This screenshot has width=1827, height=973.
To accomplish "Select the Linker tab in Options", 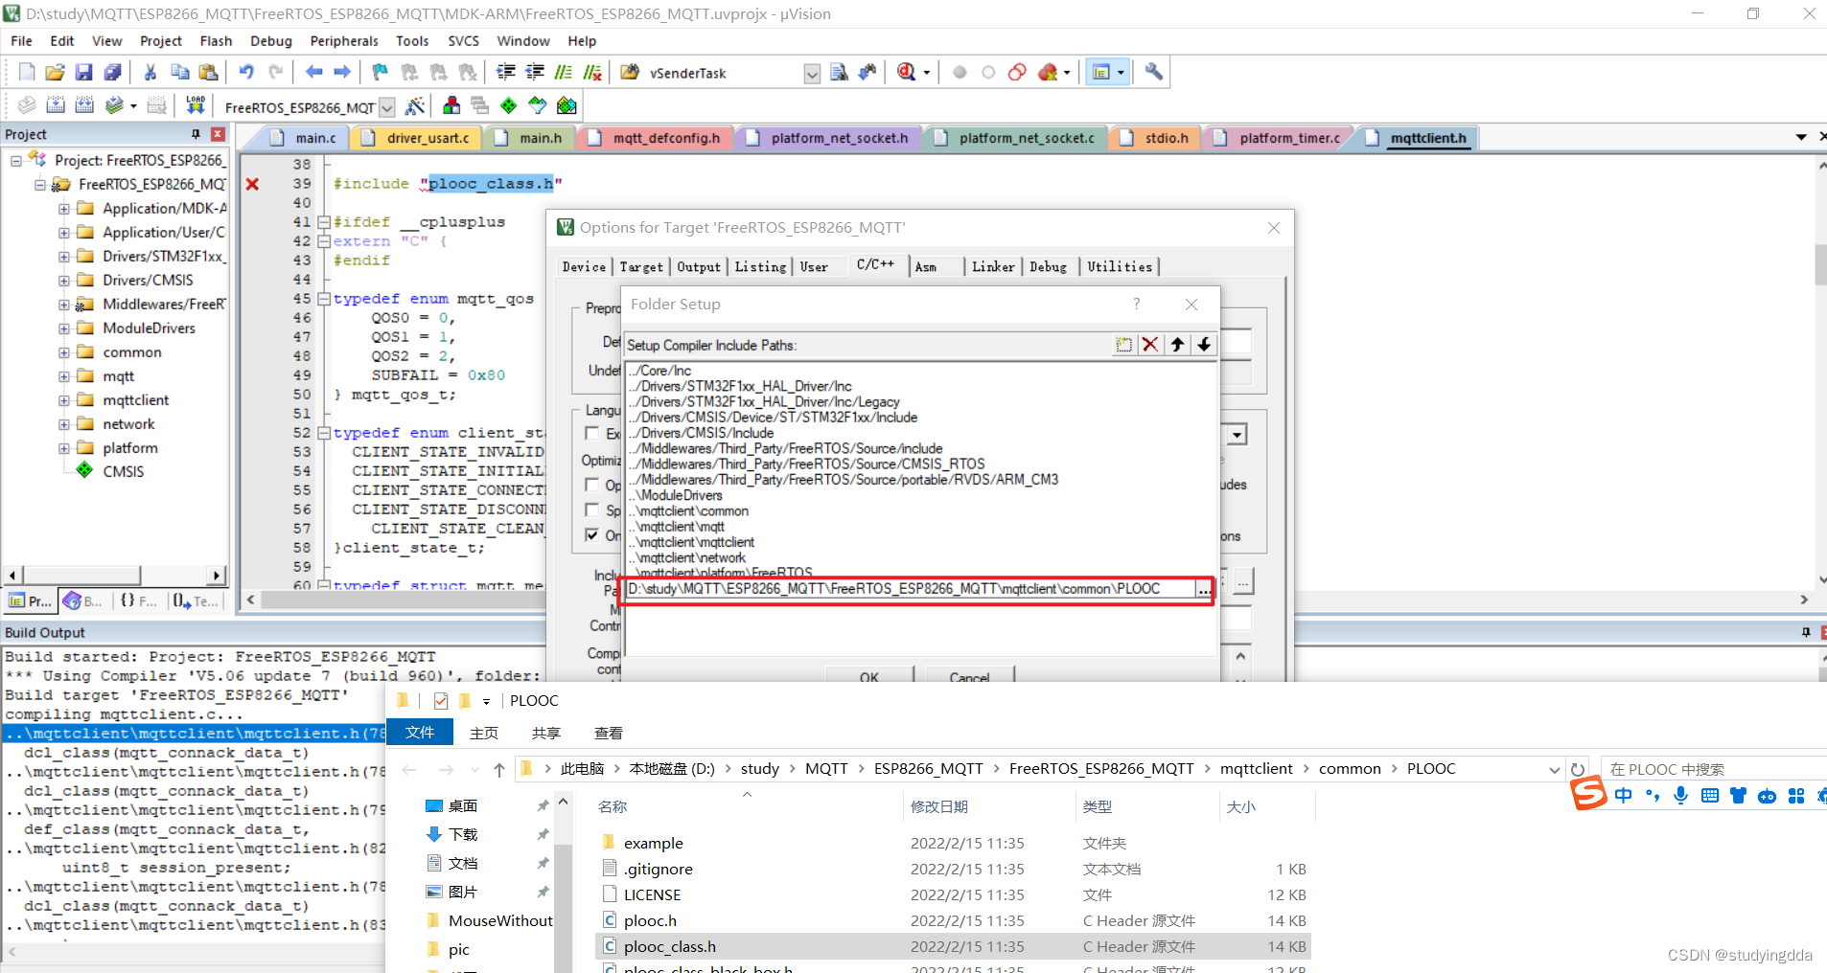I will point(993,267).
